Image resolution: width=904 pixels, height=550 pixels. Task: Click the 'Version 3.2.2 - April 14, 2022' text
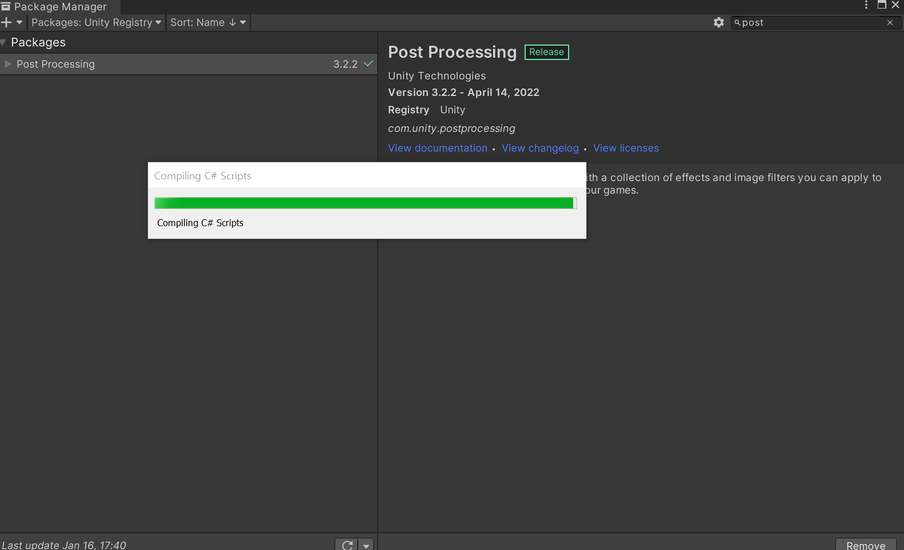463,93
